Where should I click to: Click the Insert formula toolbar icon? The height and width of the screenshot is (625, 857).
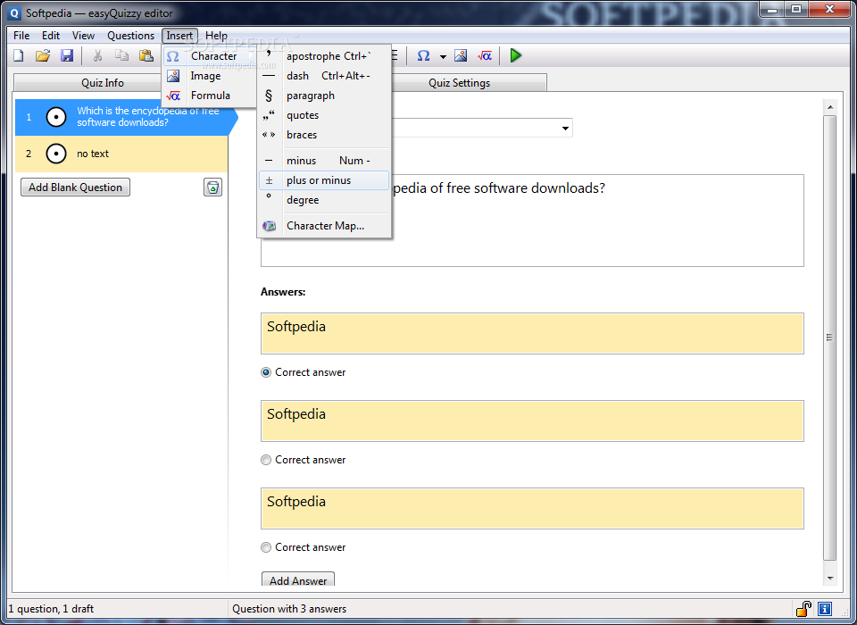click(485, 55)
